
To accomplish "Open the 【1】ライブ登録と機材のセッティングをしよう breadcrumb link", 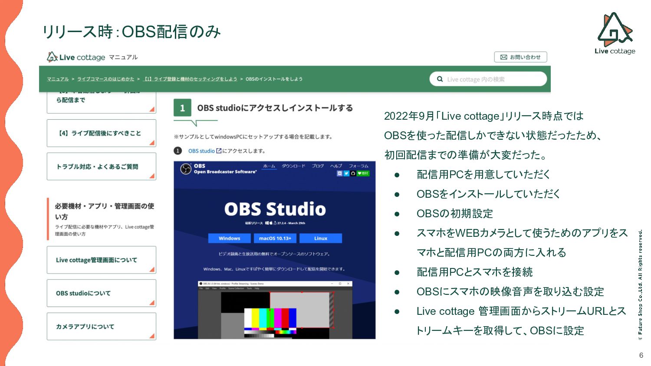I will click(x=190, y=79).
